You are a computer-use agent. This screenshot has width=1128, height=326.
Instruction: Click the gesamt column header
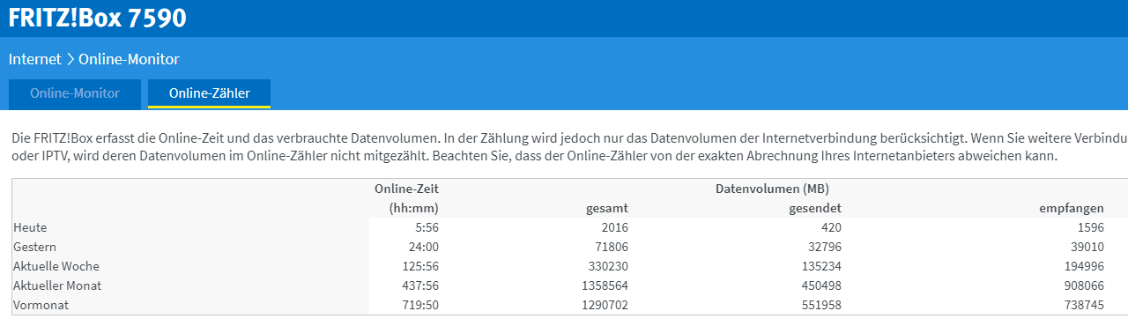click(x=607, y=208)
